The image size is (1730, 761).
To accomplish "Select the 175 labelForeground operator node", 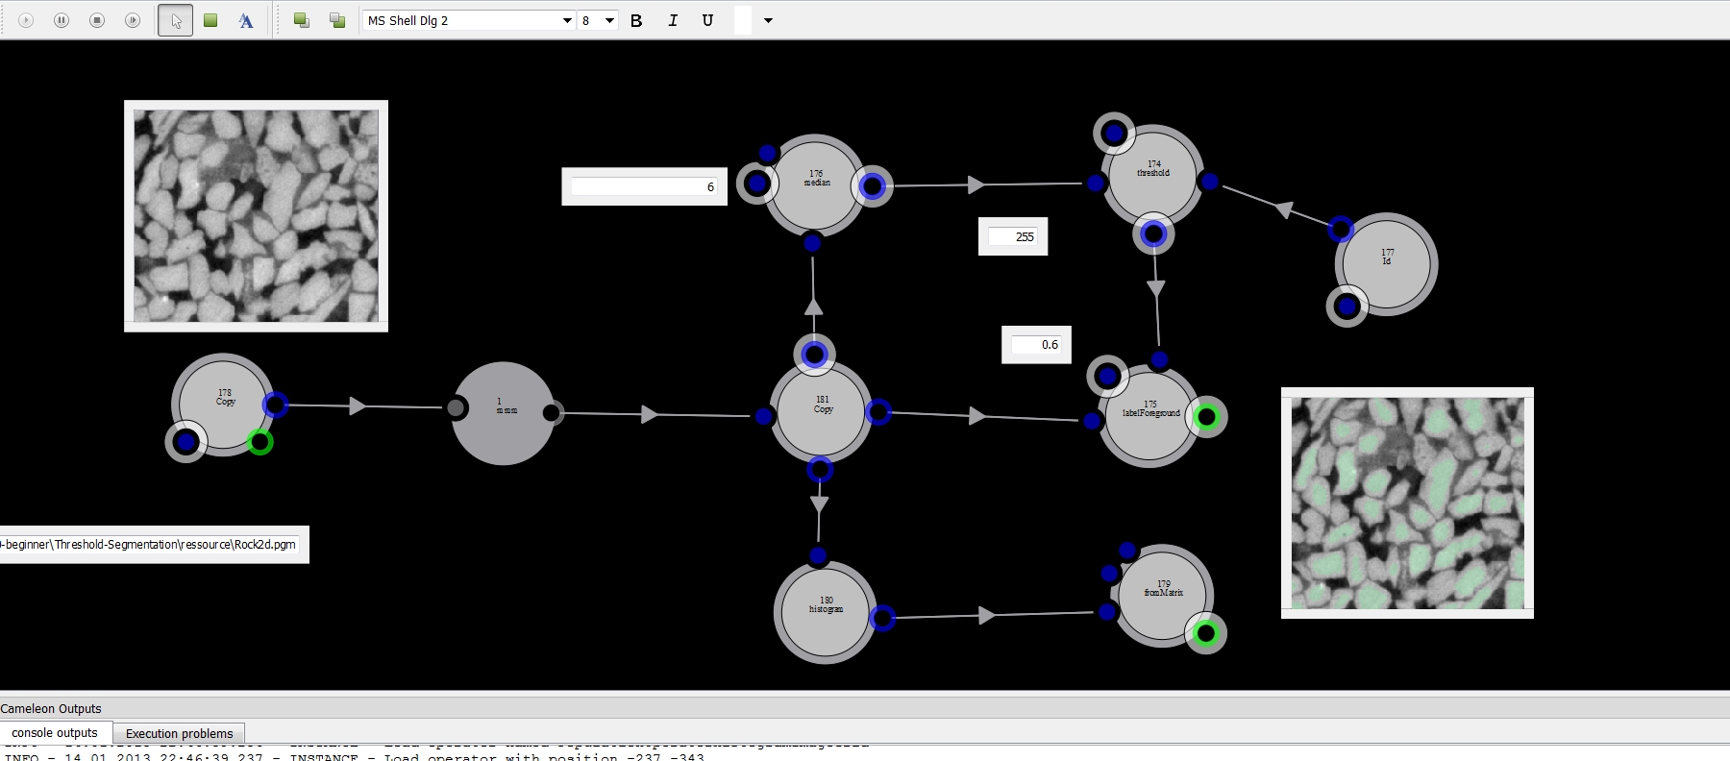I will 1149,416.
